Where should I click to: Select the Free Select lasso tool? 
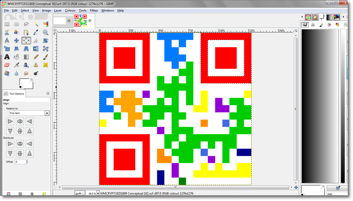click(x=26, y=24)
